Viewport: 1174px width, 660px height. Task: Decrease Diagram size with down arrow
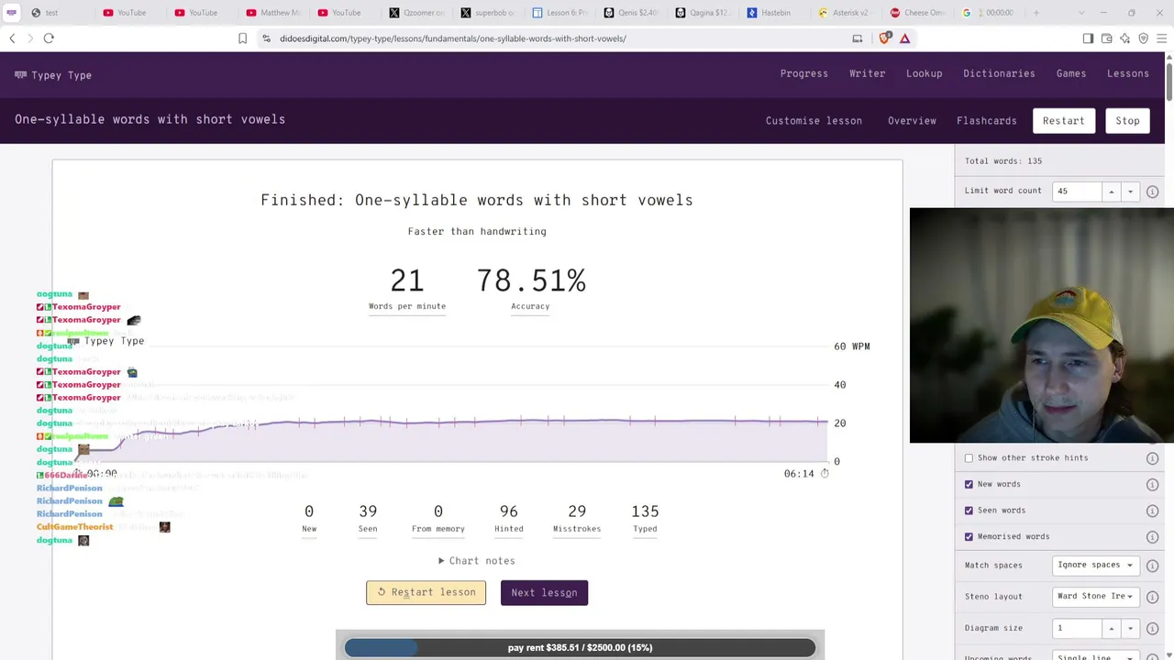(x=1130, y=629)
